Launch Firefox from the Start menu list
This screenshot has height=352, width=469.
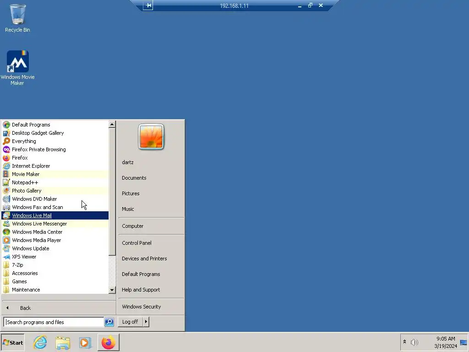55,158
